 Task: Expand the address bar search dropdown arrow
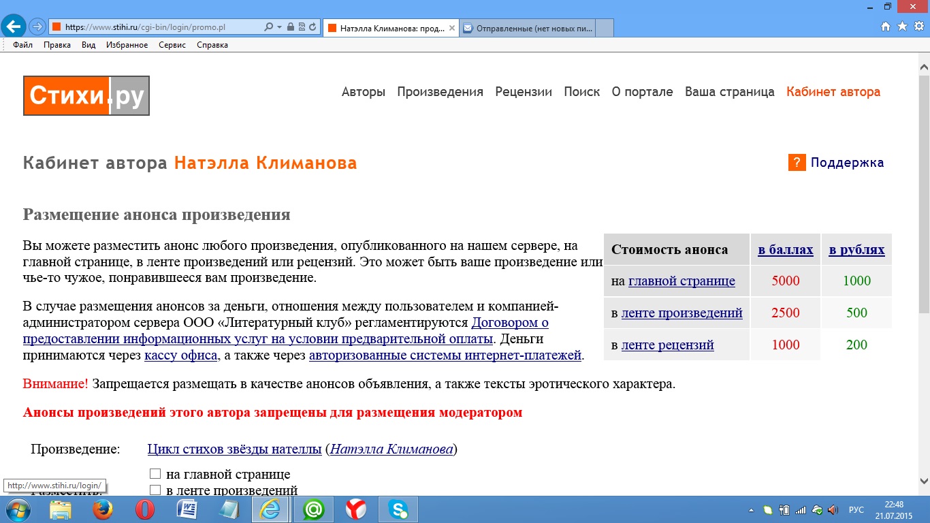pyautogui.click(x=279, y=27)
